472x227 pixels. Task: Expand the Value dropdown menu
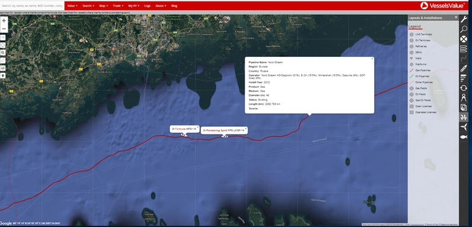pos(72,6)
